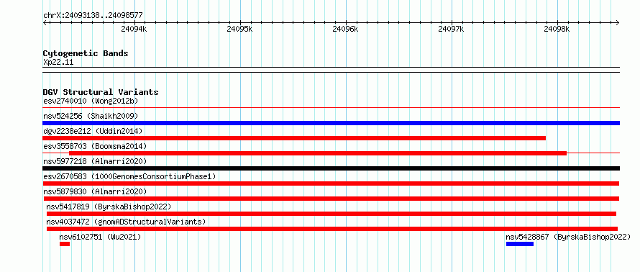Open nsv5977218 (Almarri2020) variant label

[x=95, y=161]
